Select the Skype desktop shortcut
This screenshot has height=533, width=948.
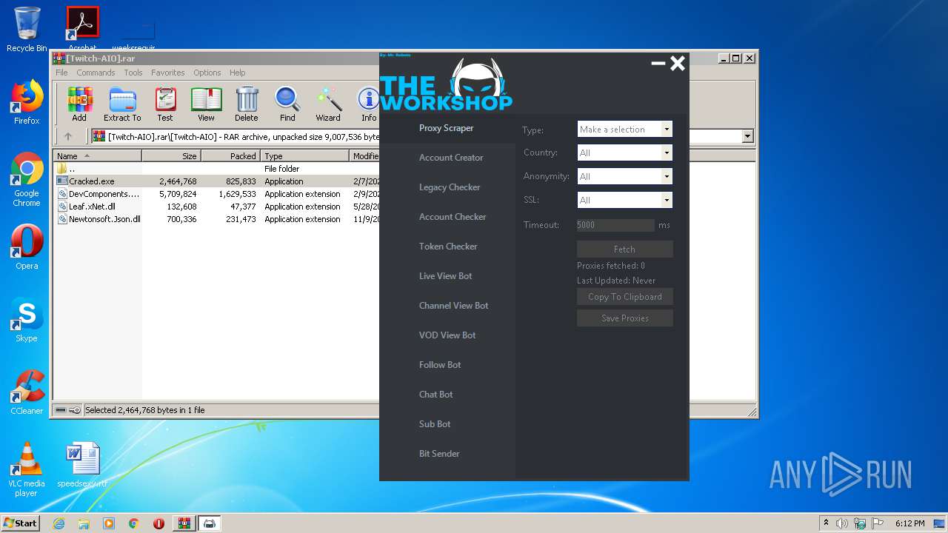click(x=27, y=320)
